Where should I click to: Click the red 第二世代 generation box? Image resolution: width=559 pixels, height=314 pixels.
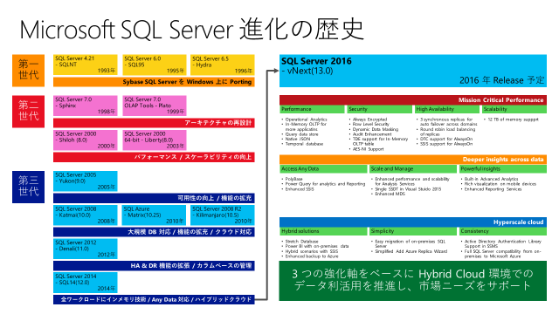[x=28, y=112]
